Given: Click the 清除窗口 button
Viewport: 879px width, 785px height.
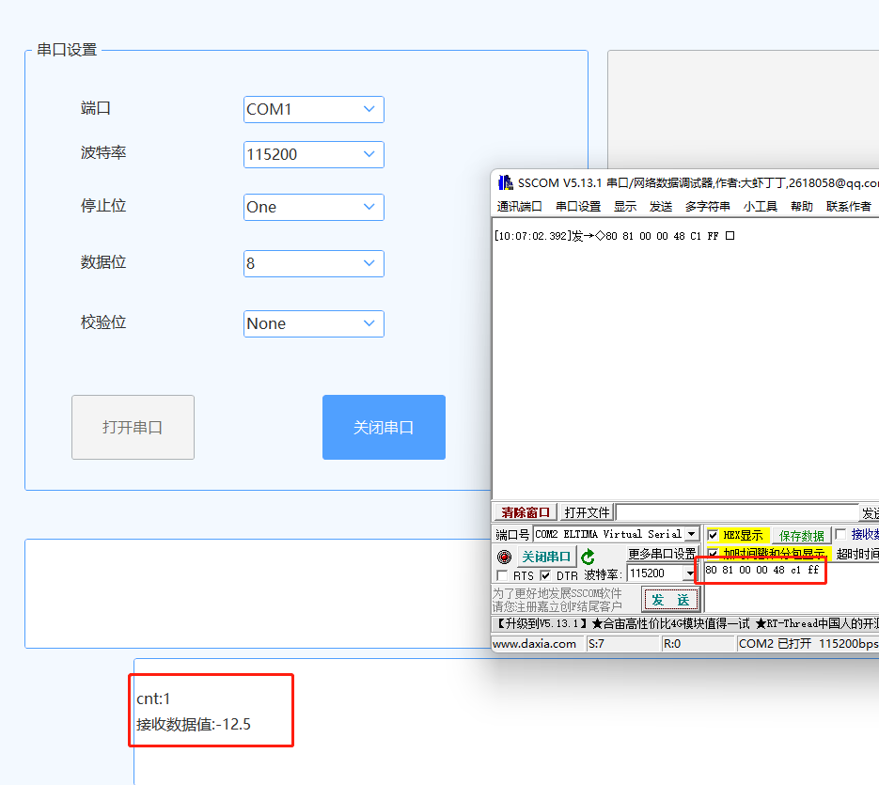Looking at the screenshot, I should [524, 511].
